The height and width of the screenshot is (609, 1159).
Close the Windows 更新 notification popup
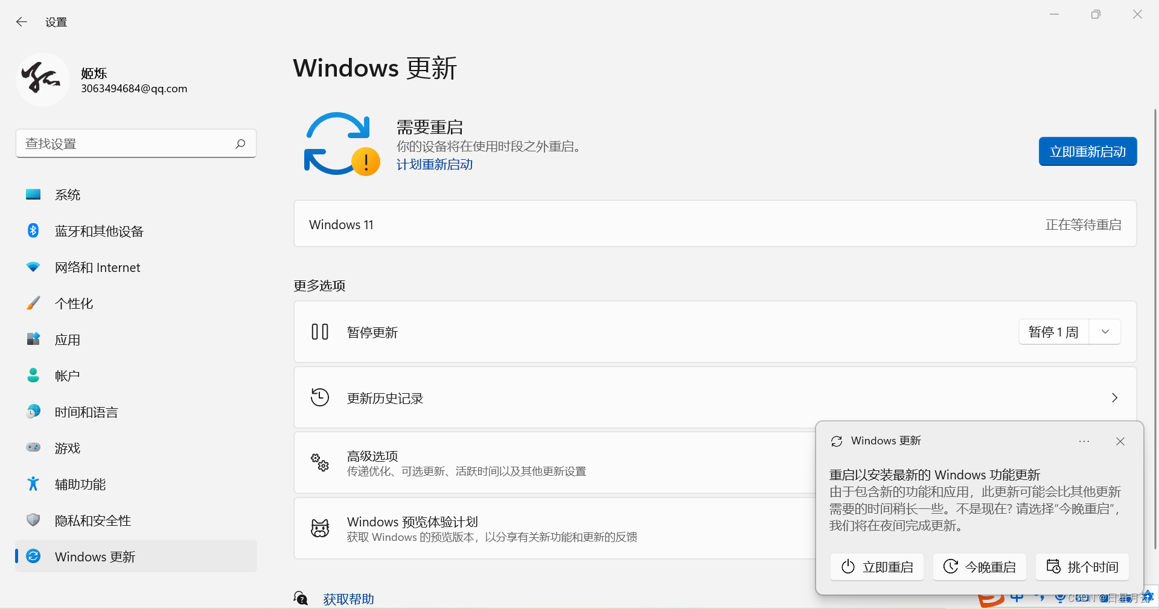(x=1120, y=441)
